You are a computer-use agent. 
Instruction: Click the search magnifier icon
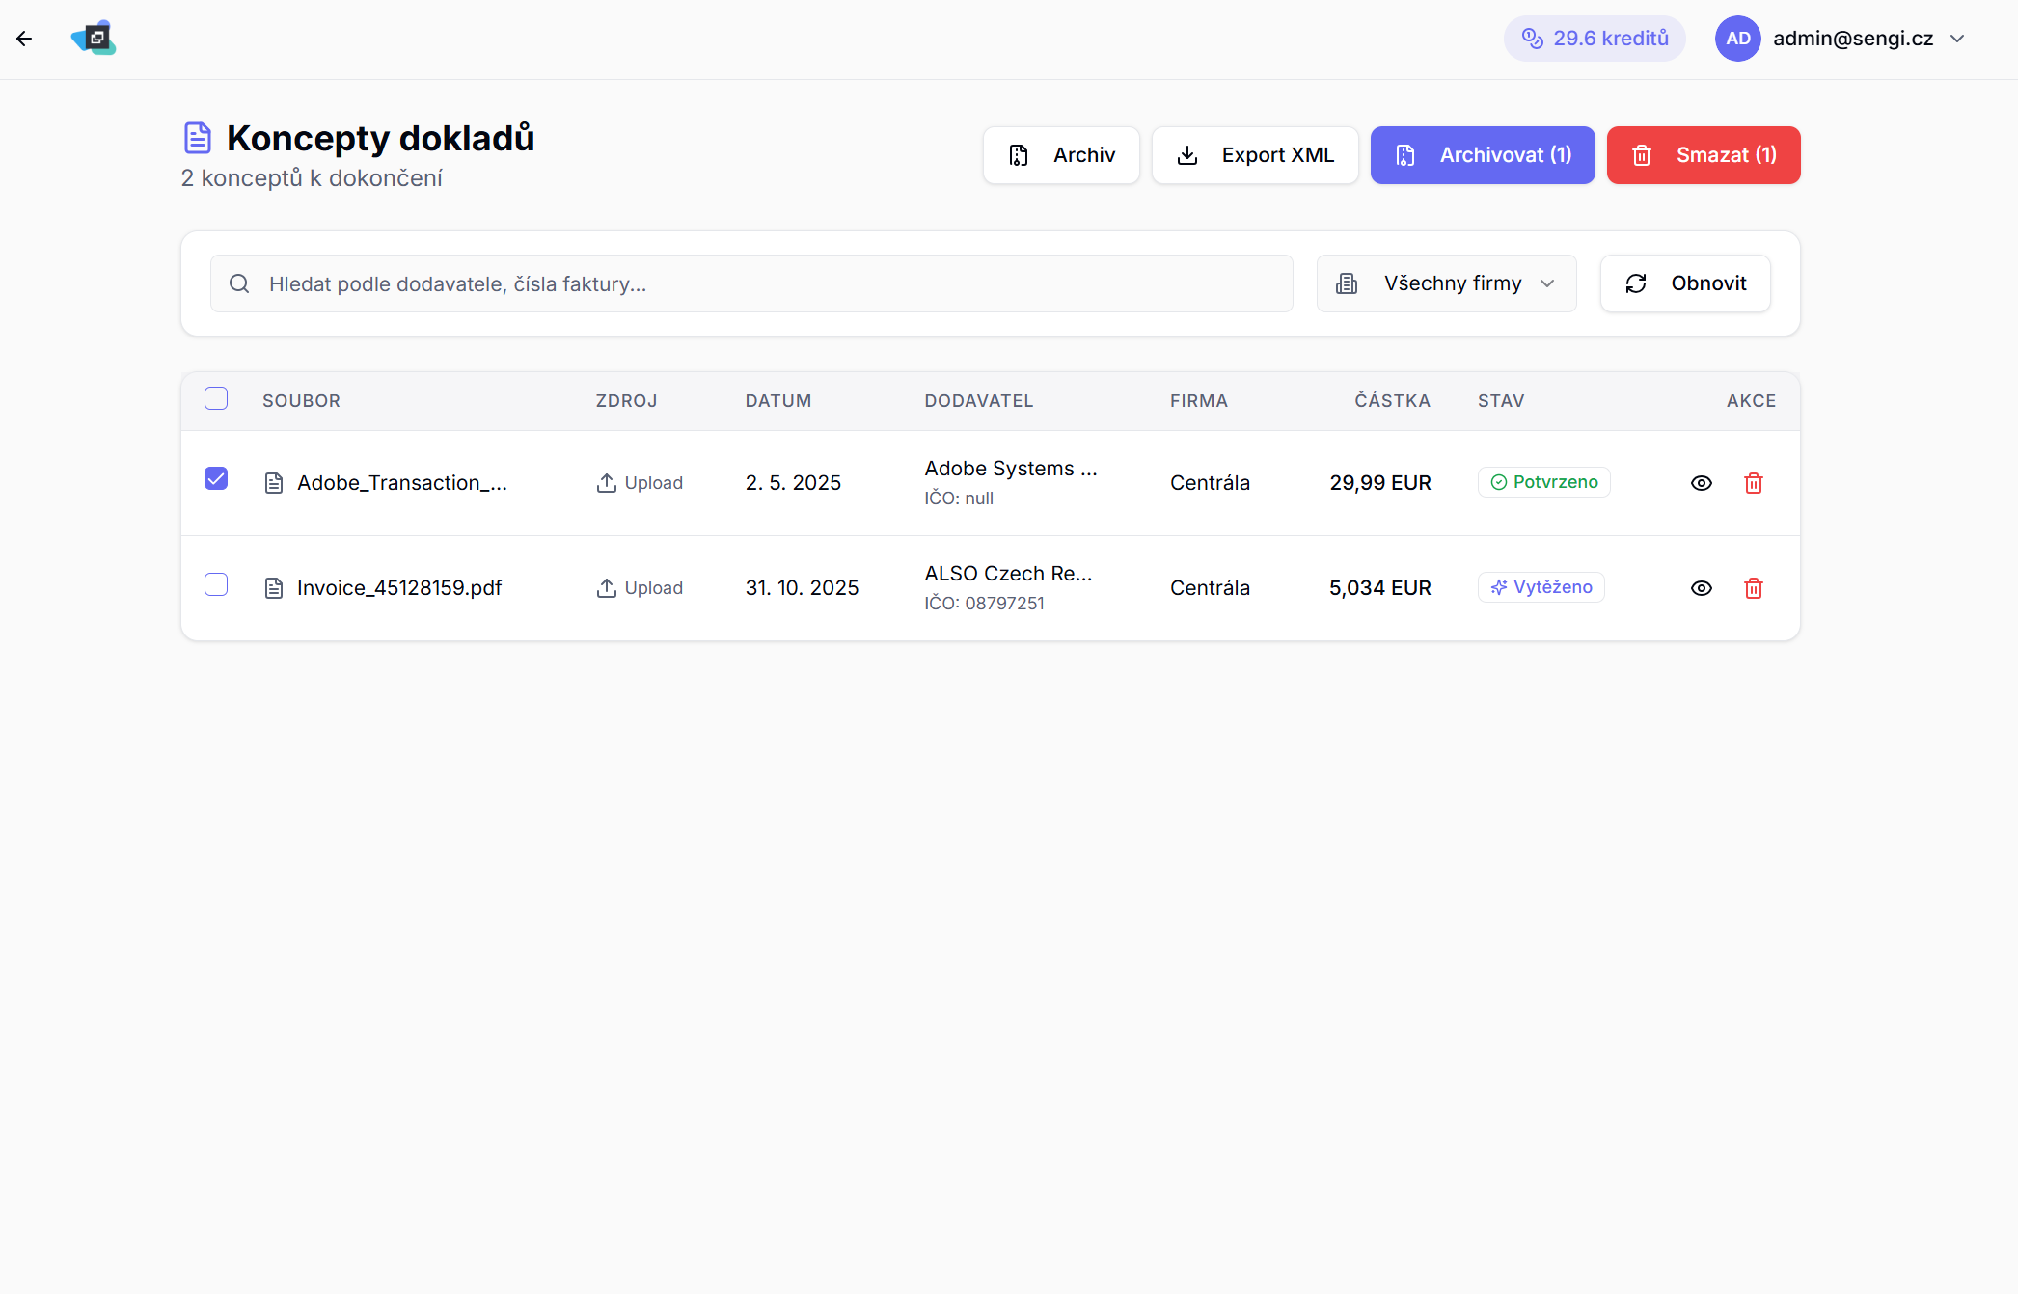click(239, 283)
